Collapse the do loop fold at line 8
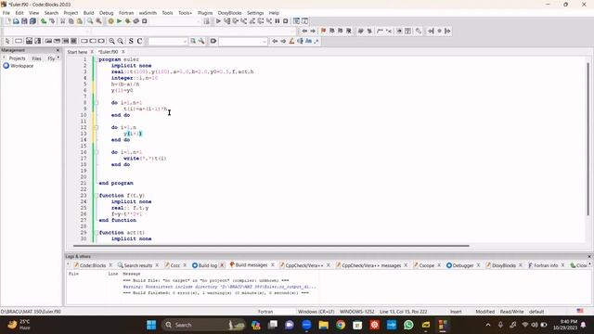Image resolution: width=594 pixels, height=334 pixels. pyautogui.click(x=97, y=103)
